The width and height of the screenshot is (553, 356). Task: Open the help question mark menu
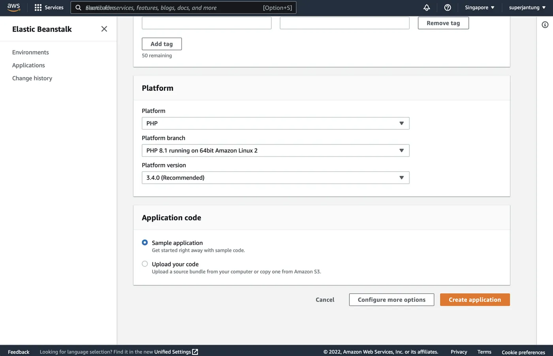coord(448,8)
